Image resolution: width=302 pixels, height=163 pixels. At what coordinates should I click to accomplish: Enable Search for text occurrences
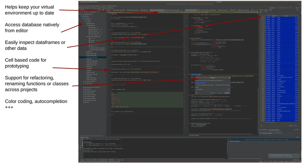click(215, 85)
